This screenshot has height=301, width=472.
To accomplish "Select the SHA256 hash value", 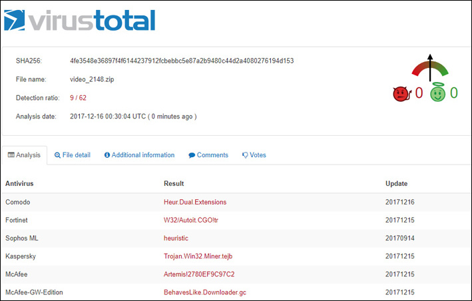I will pyautogui.click(x=182, y=61).
